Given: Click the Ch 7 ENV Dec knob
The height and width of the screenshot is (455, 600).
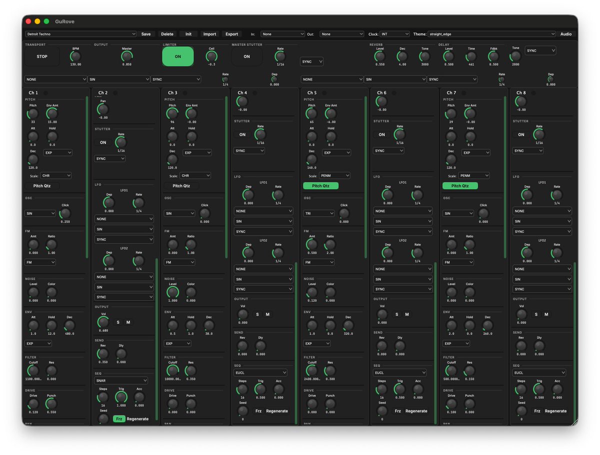Looking at the screenshot, I should 487,325.
